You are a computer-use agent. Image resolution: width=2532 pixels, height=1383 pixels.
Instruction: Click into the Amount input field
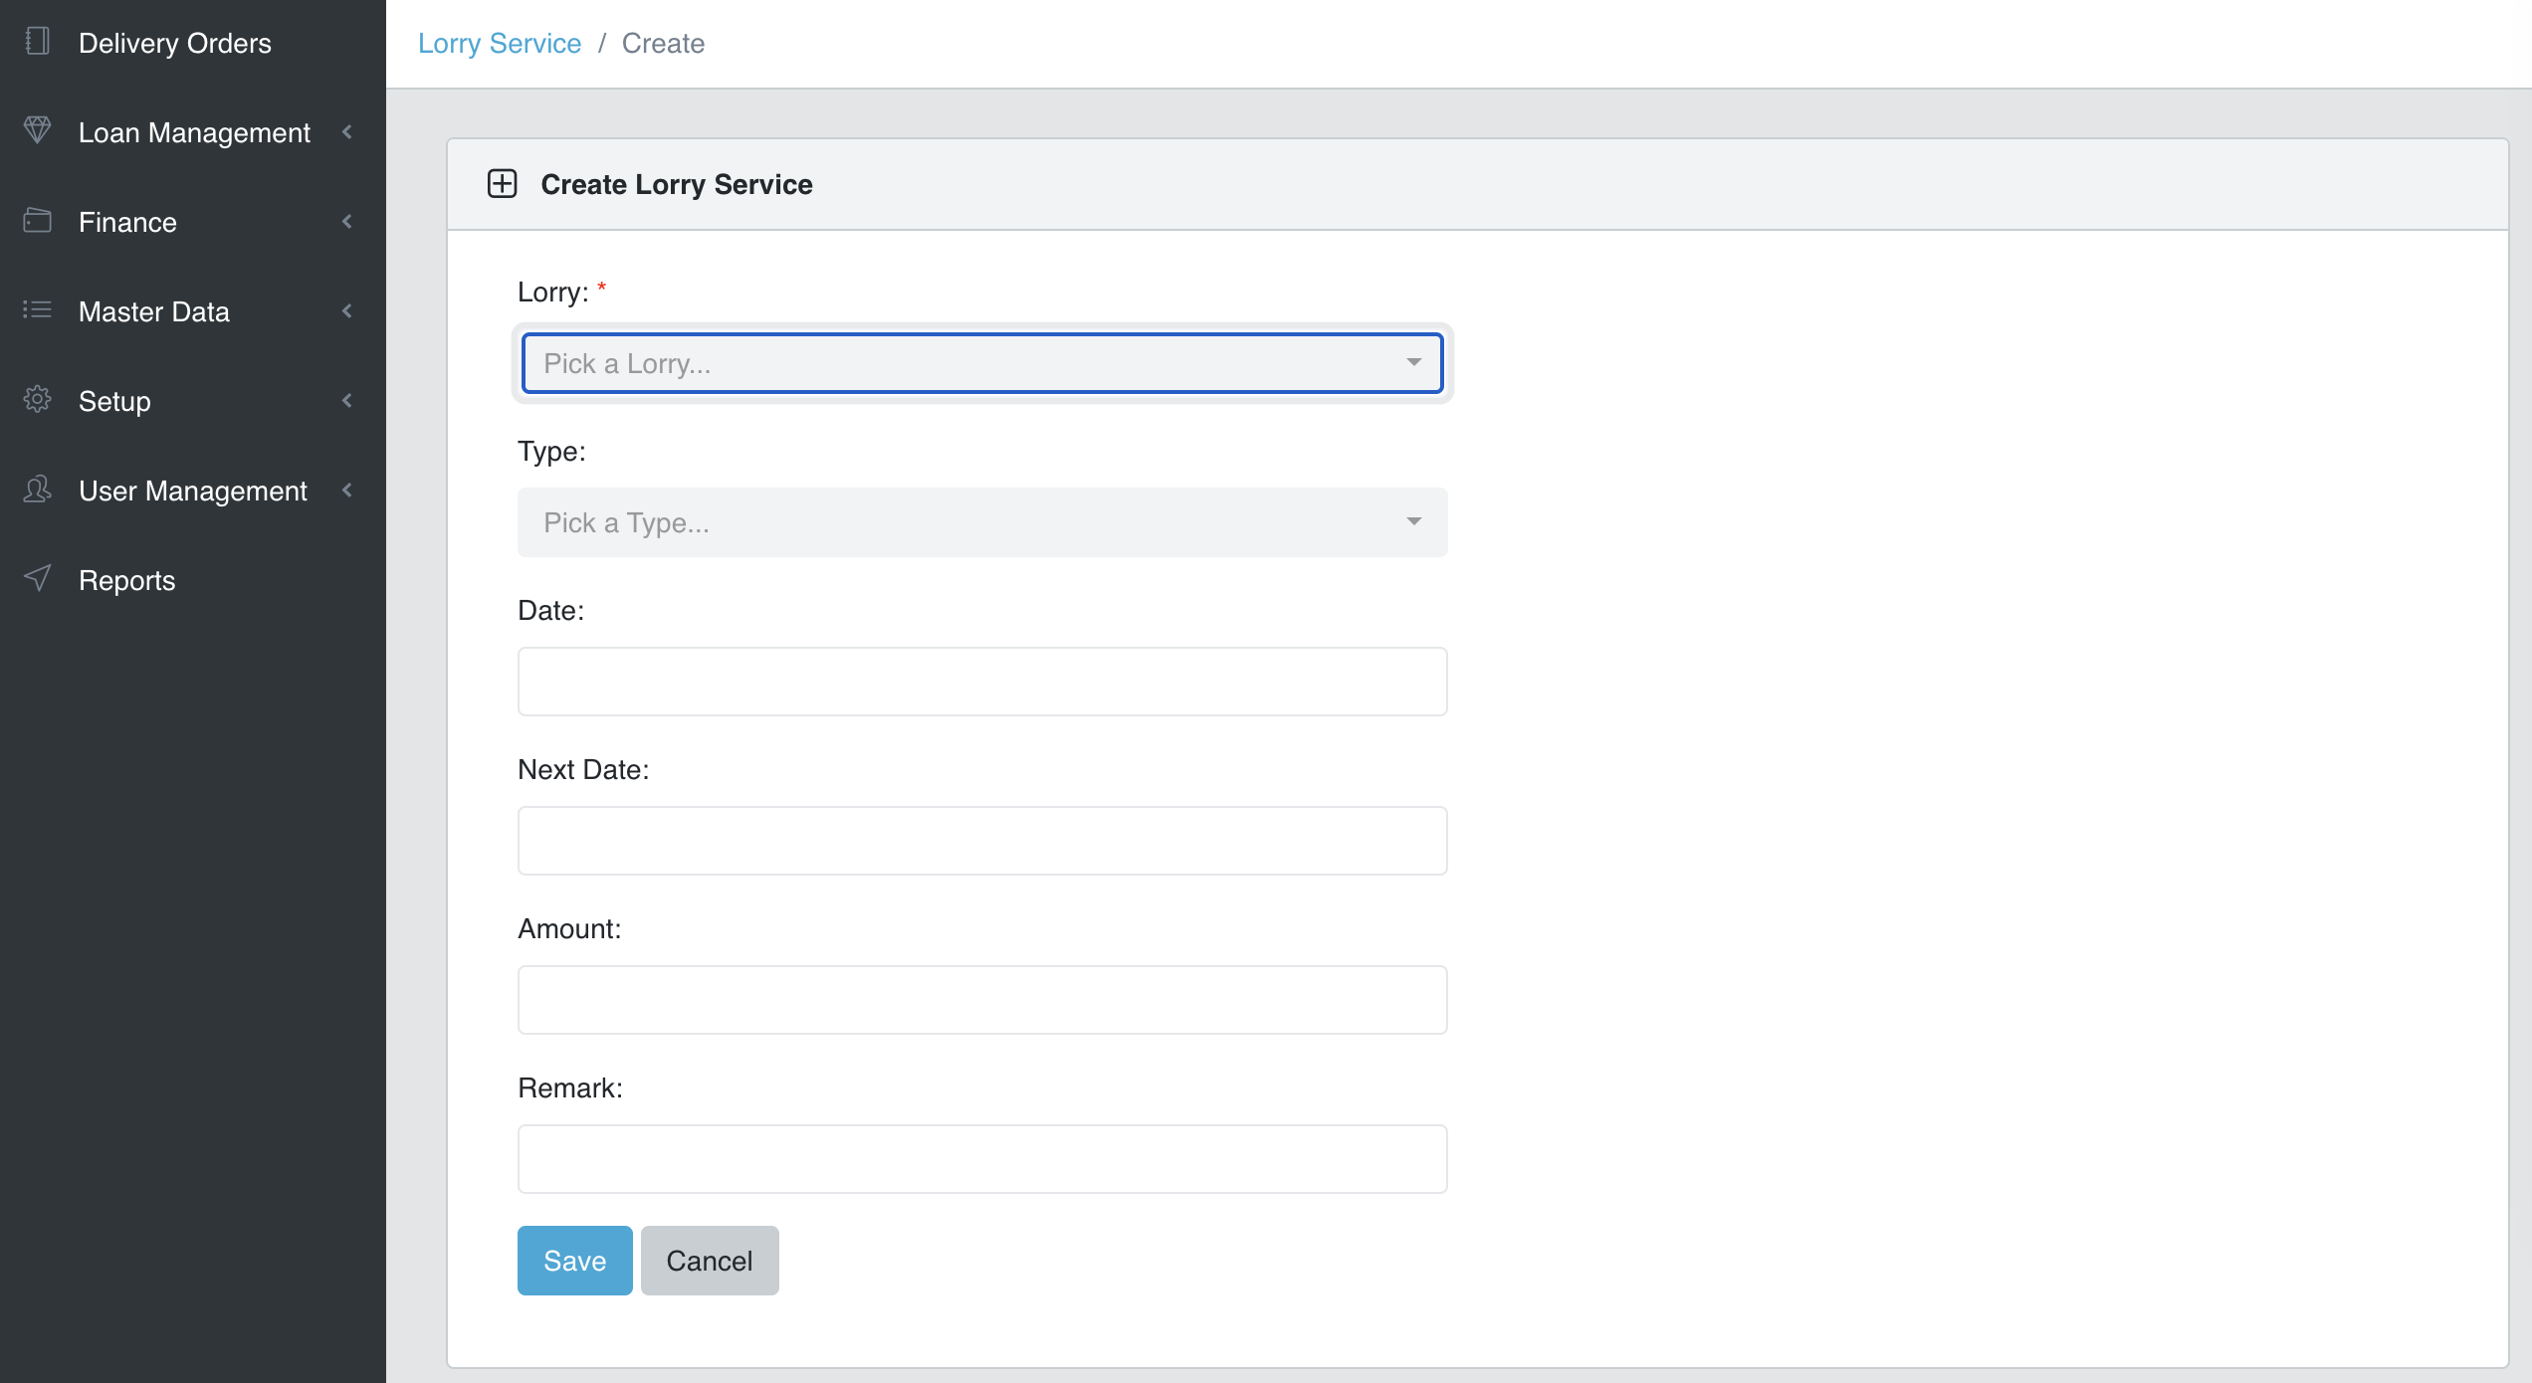coord(981,1000)
